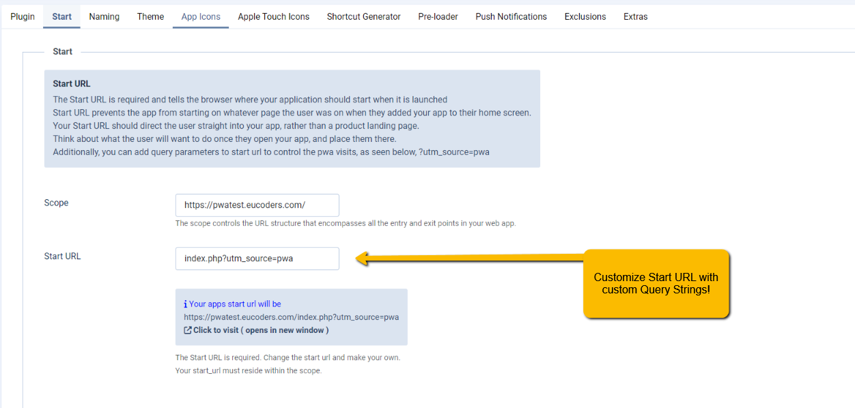Click 'Your start_url must reside within the scope' text
The image size is (855, 408).
tap(249, 370)
